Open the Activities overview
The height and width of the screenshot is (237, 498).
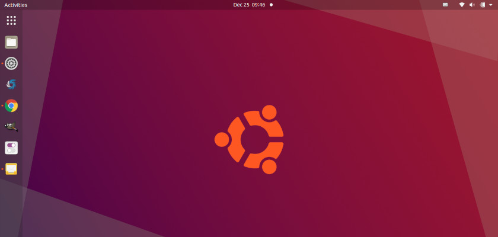point(15,5)
